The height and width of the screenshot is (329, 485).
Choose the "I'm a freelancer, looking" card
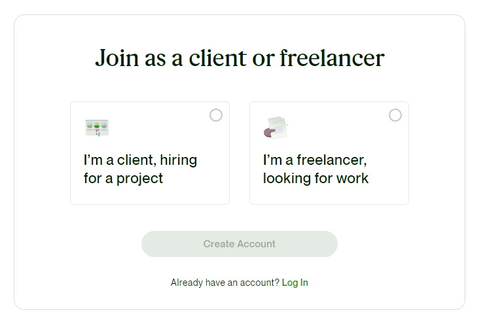[x=329, y=153]
